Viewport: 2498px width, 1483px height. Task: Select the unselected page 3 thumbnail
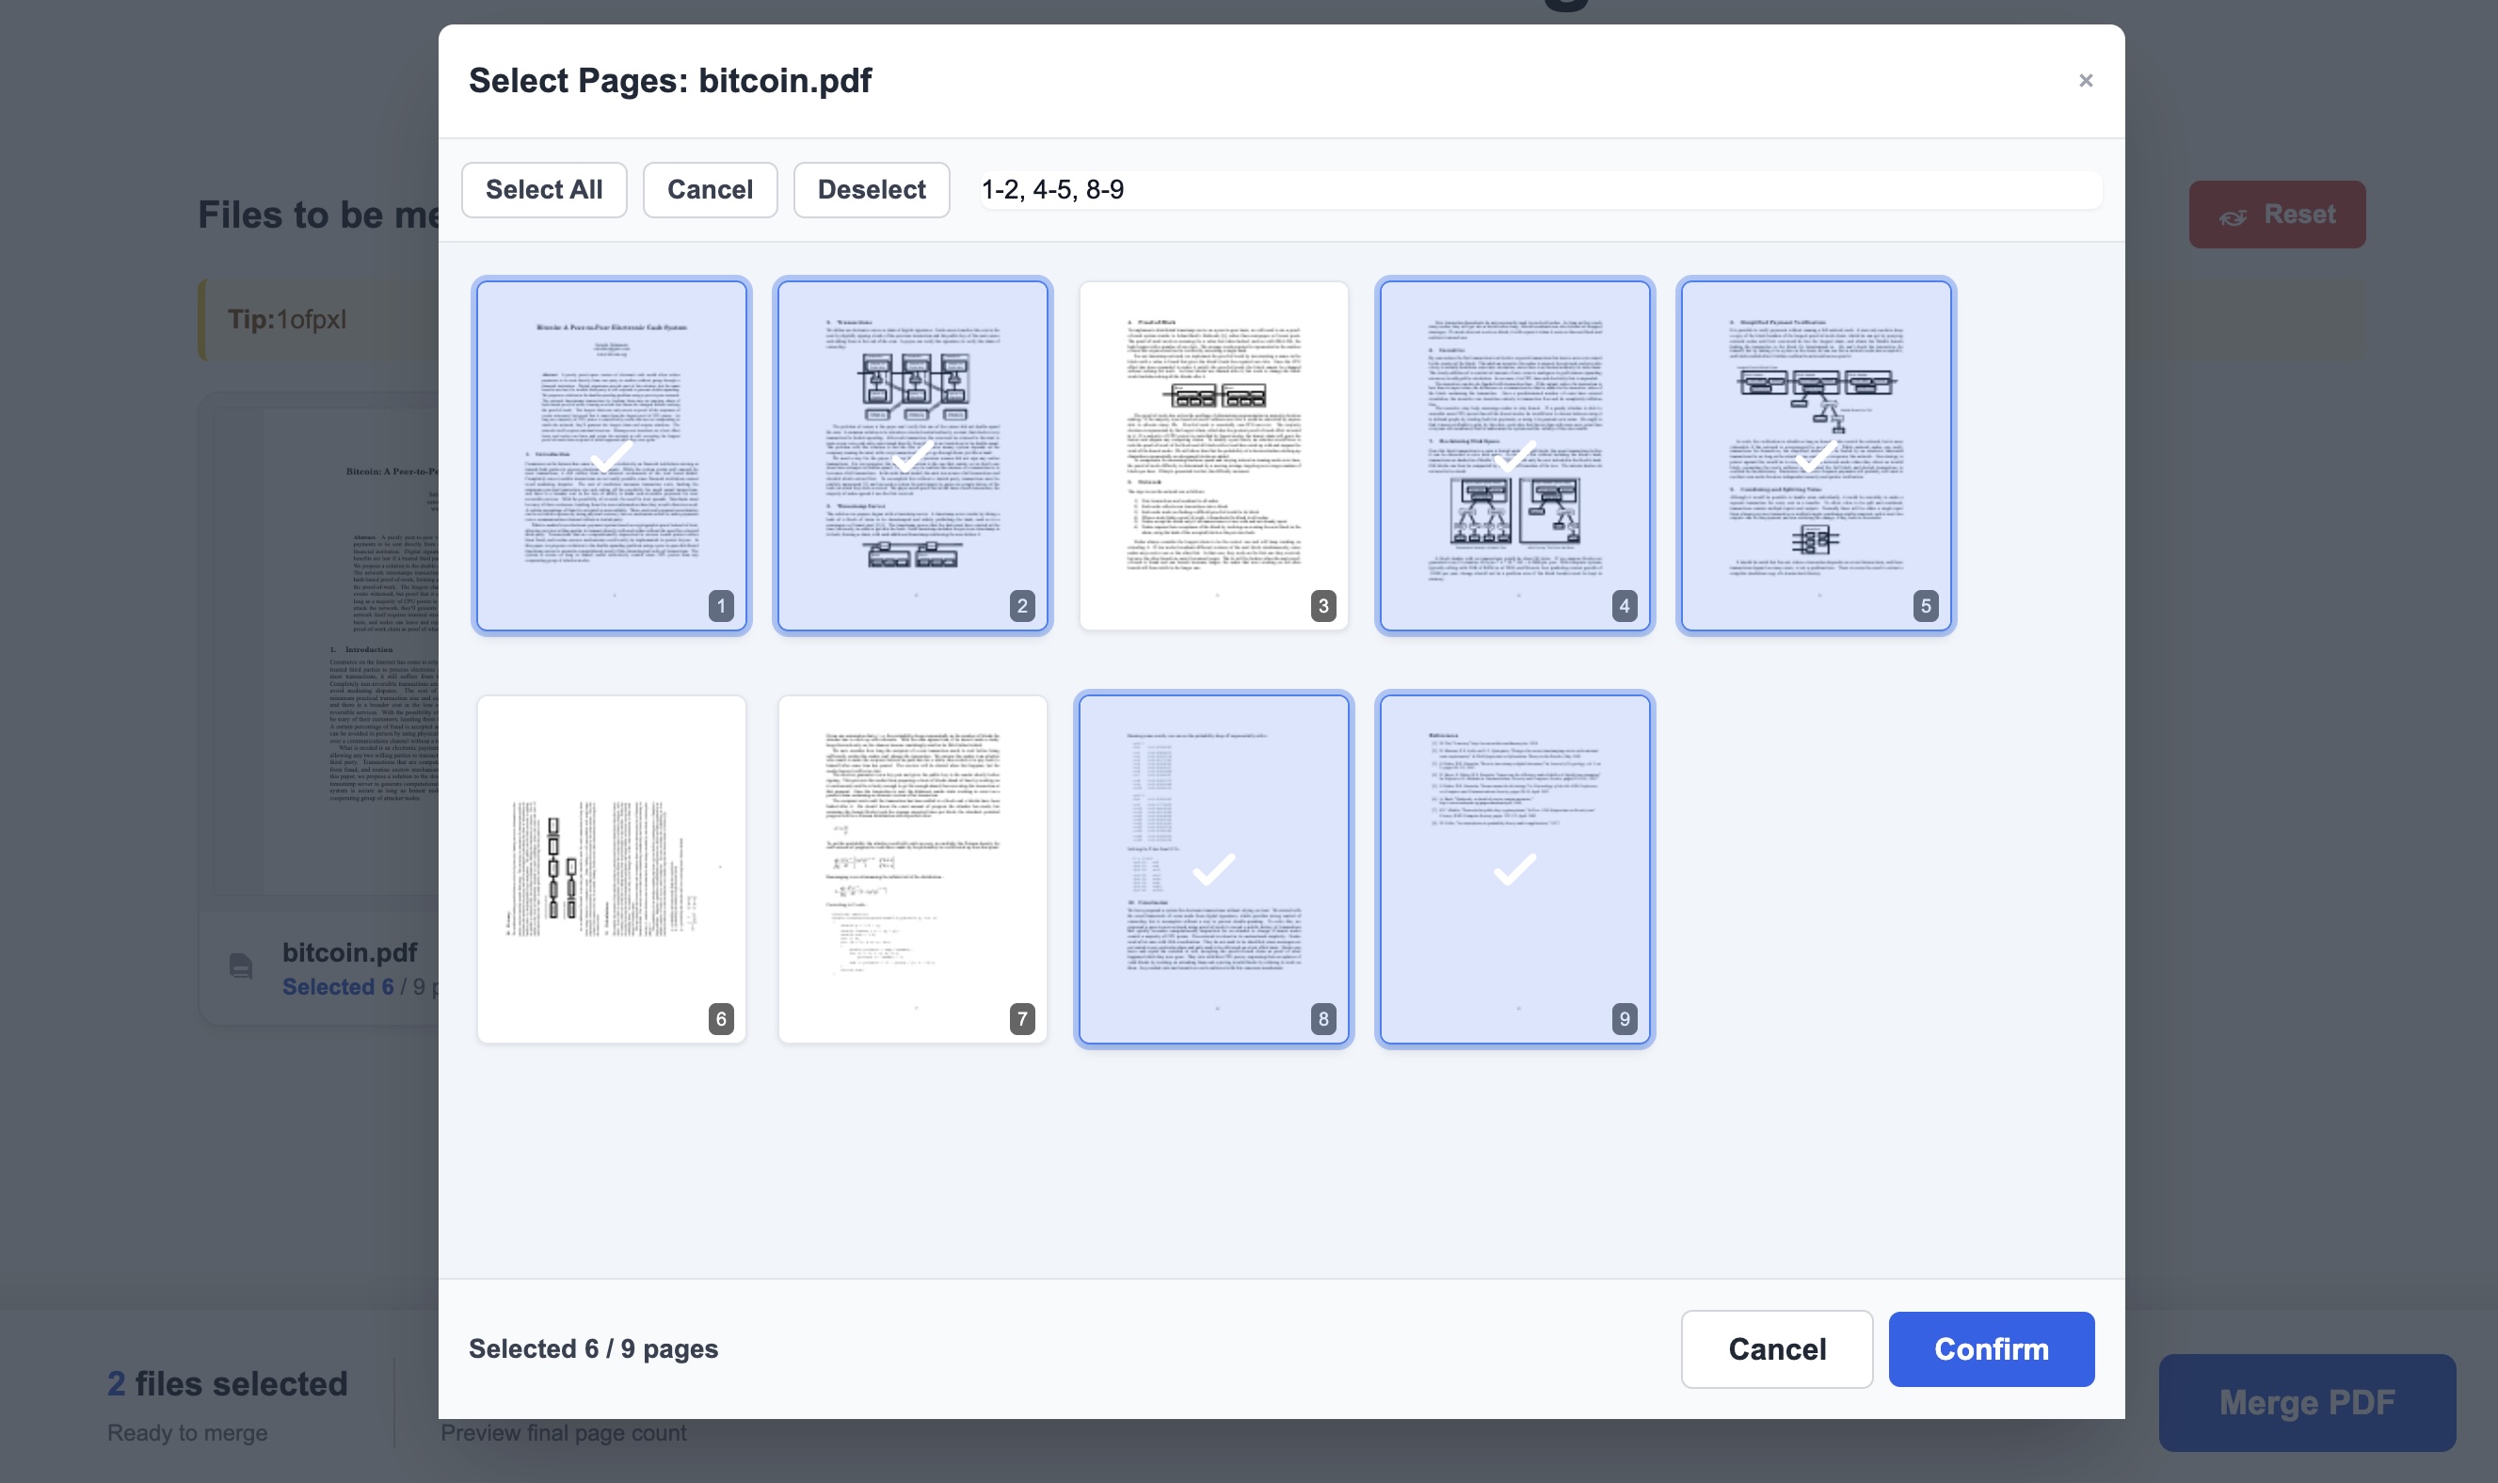pos(1213,455)
